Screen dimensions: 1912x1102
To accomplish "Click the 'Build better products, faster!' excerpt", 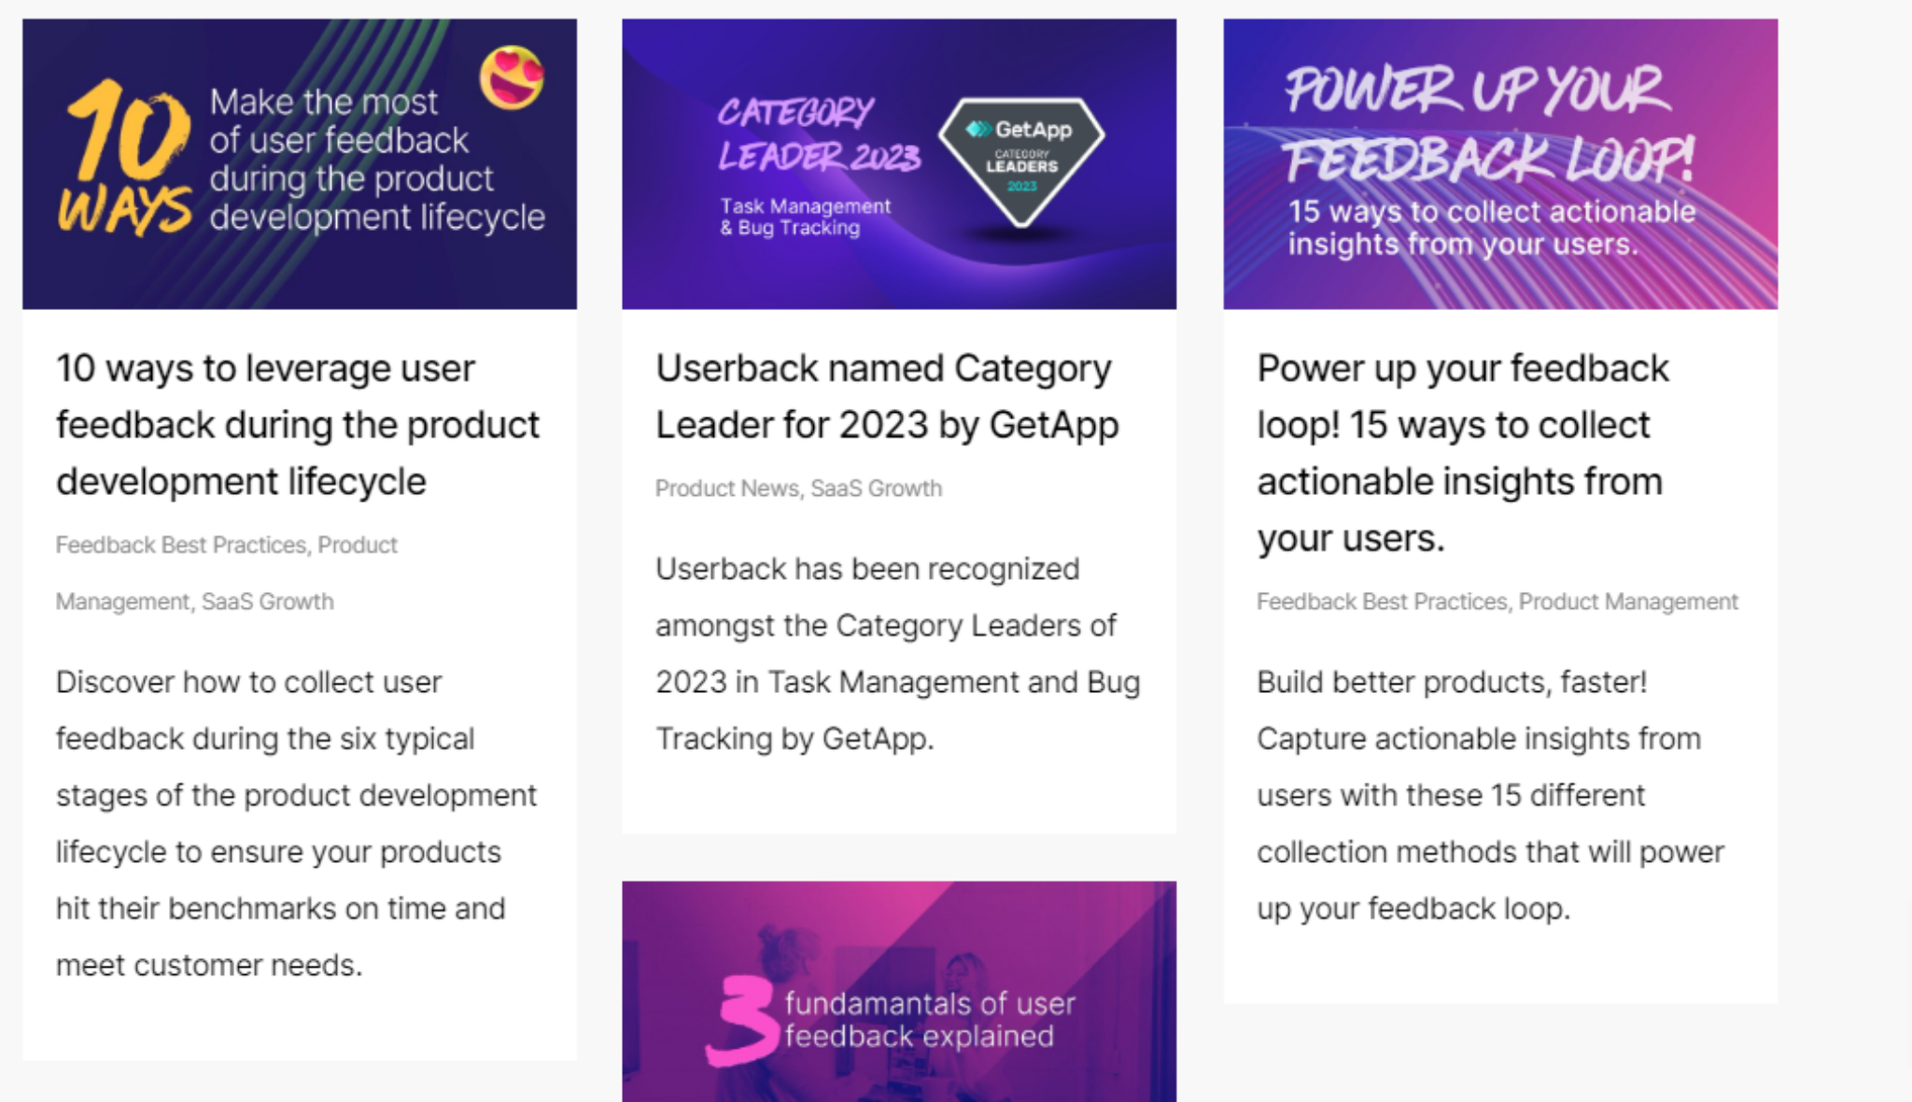I will (1490, 796).
